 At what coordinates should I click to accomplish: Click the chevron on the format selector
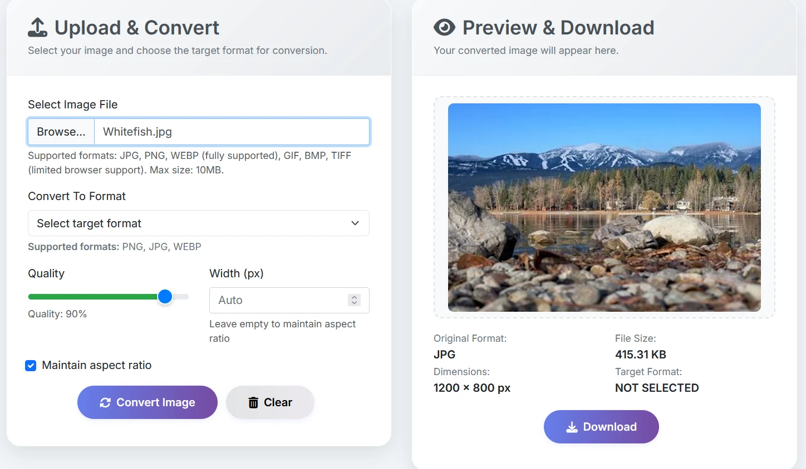[355, 223]
